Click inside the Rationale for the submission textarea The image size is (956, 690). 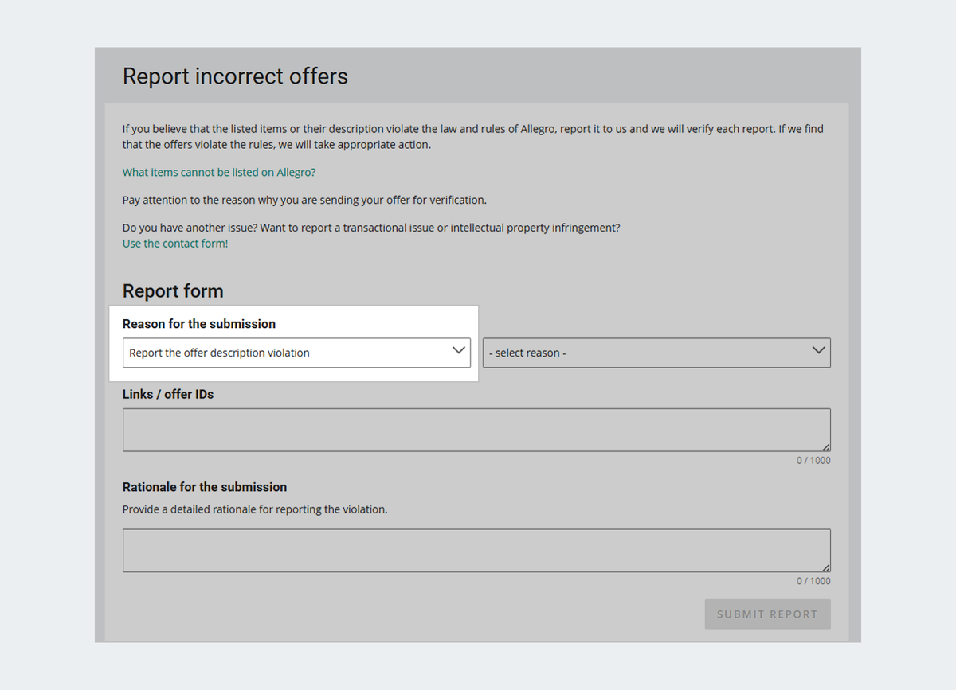(476, 549)
